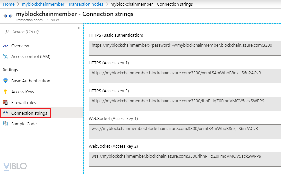This screenshot has width=283, height=174.
Task: Click the Access control (IAM) people icon
Action: (5, 57)
